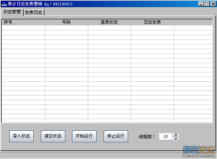Image resolution: width=217 pixels, height=159 pixels.
Task: Decrease 线程数 with the down arrow
Action: pyautogui.click(x=176, y=138)
